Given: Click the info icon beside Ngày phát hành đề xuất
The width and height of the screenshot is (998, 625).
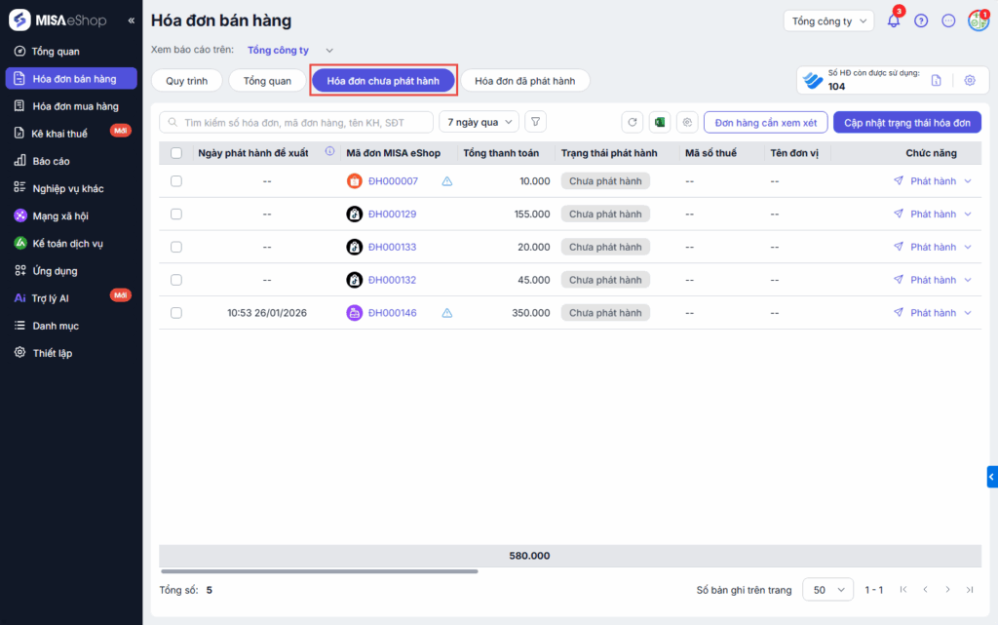Looking at the screenshot, I should (329, 152).
